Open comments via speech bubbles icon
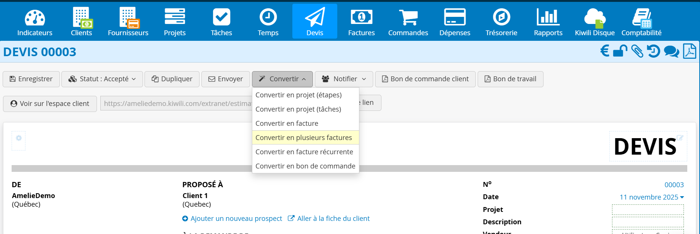This screenshot has height=234, width=700. (x=671, y=51)
